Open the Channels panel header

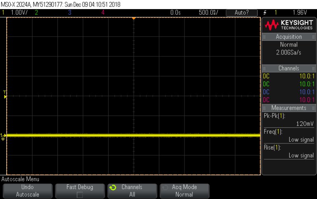tap(289, 68)
